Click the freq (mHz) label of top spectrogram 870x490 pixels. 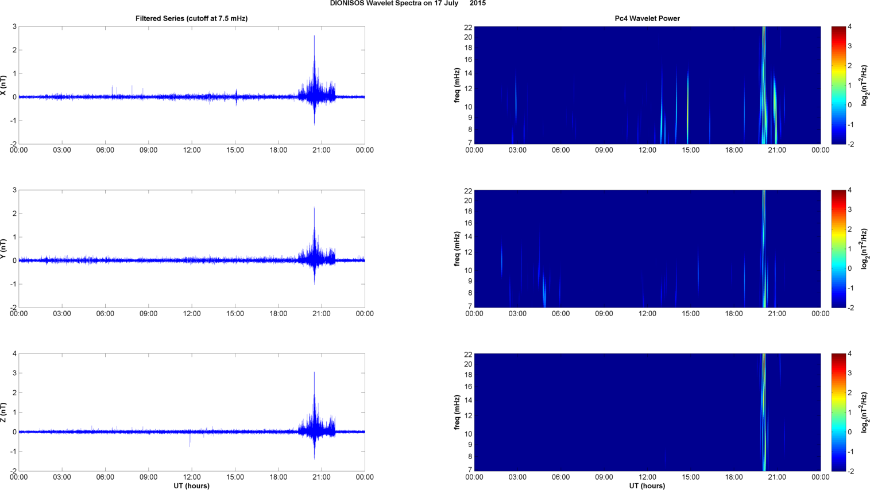pyautogui.click(x=457, y=85)
